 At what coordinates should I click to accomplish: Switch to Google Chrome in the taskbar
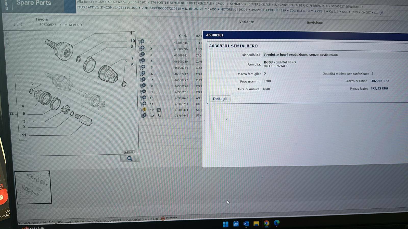click(x=266, y=223)
